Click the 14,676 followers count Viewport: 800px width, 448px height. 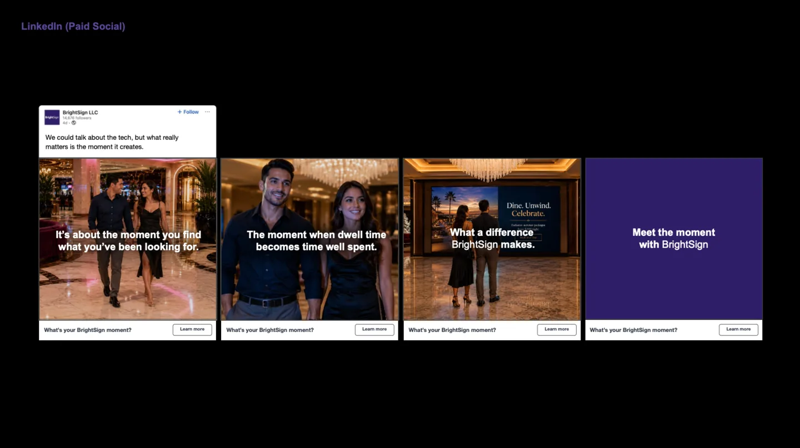(77, 118)
